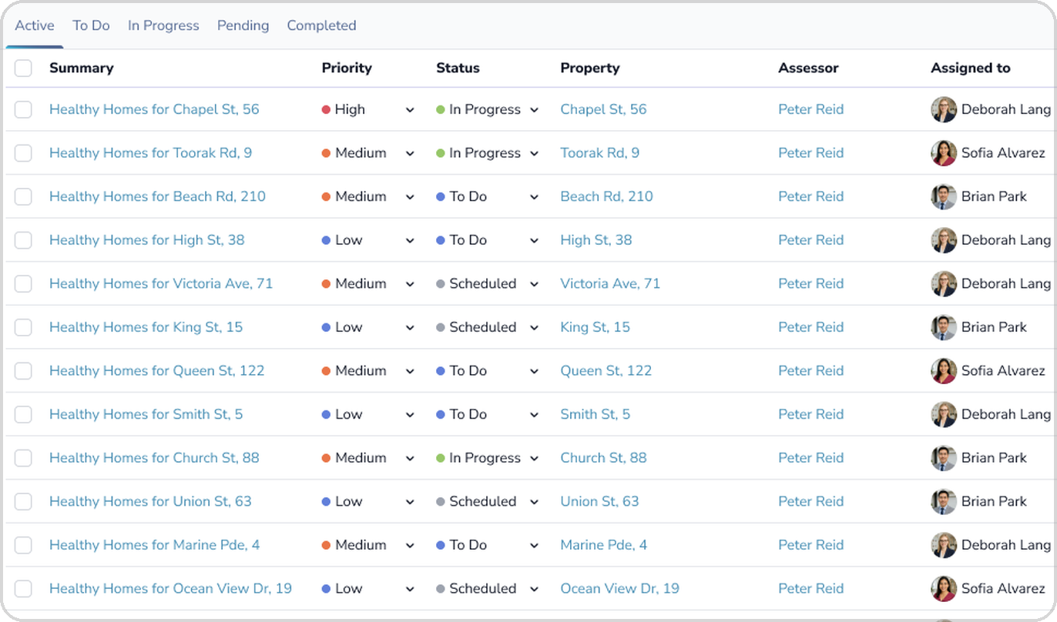
Task: Open the Queen St, 122 property link
Action: 606,370
